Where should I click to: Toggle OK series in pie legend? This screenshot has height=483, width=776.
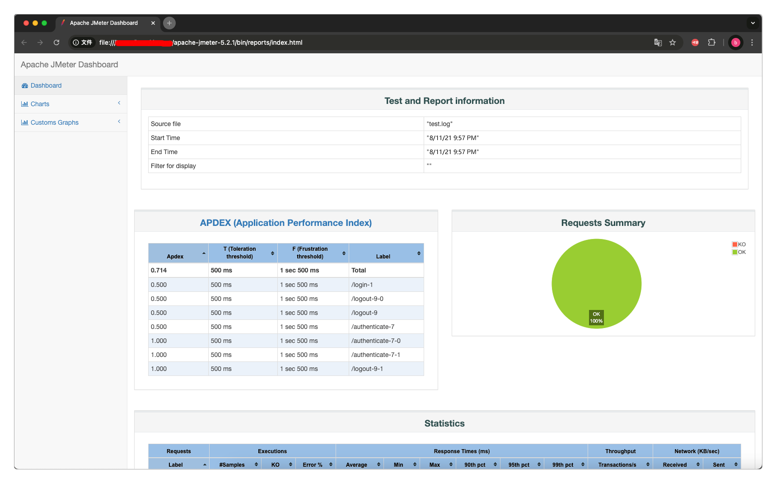739,252
